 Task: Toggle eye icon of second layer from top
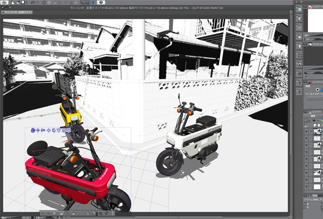click(306, 138)
